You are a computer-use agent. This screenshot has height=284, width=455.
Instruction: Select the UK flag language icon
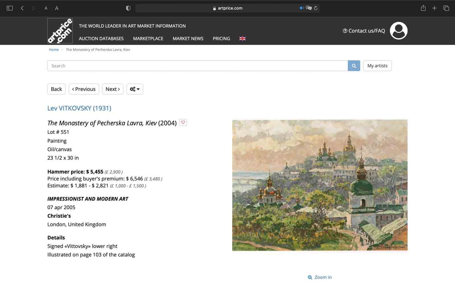(x=242, y=38)
